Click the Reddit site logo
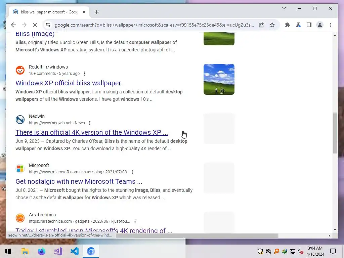 pyautogui.click(x=20, y=70)
